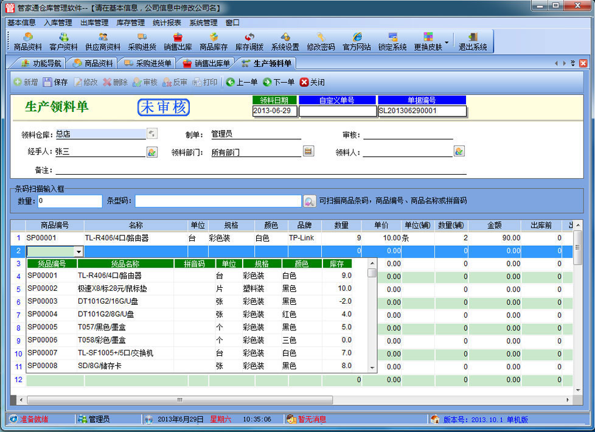This screenshot has width=595, height=432.
Task: Click the 条形码 input field
Action: (218, 201)
